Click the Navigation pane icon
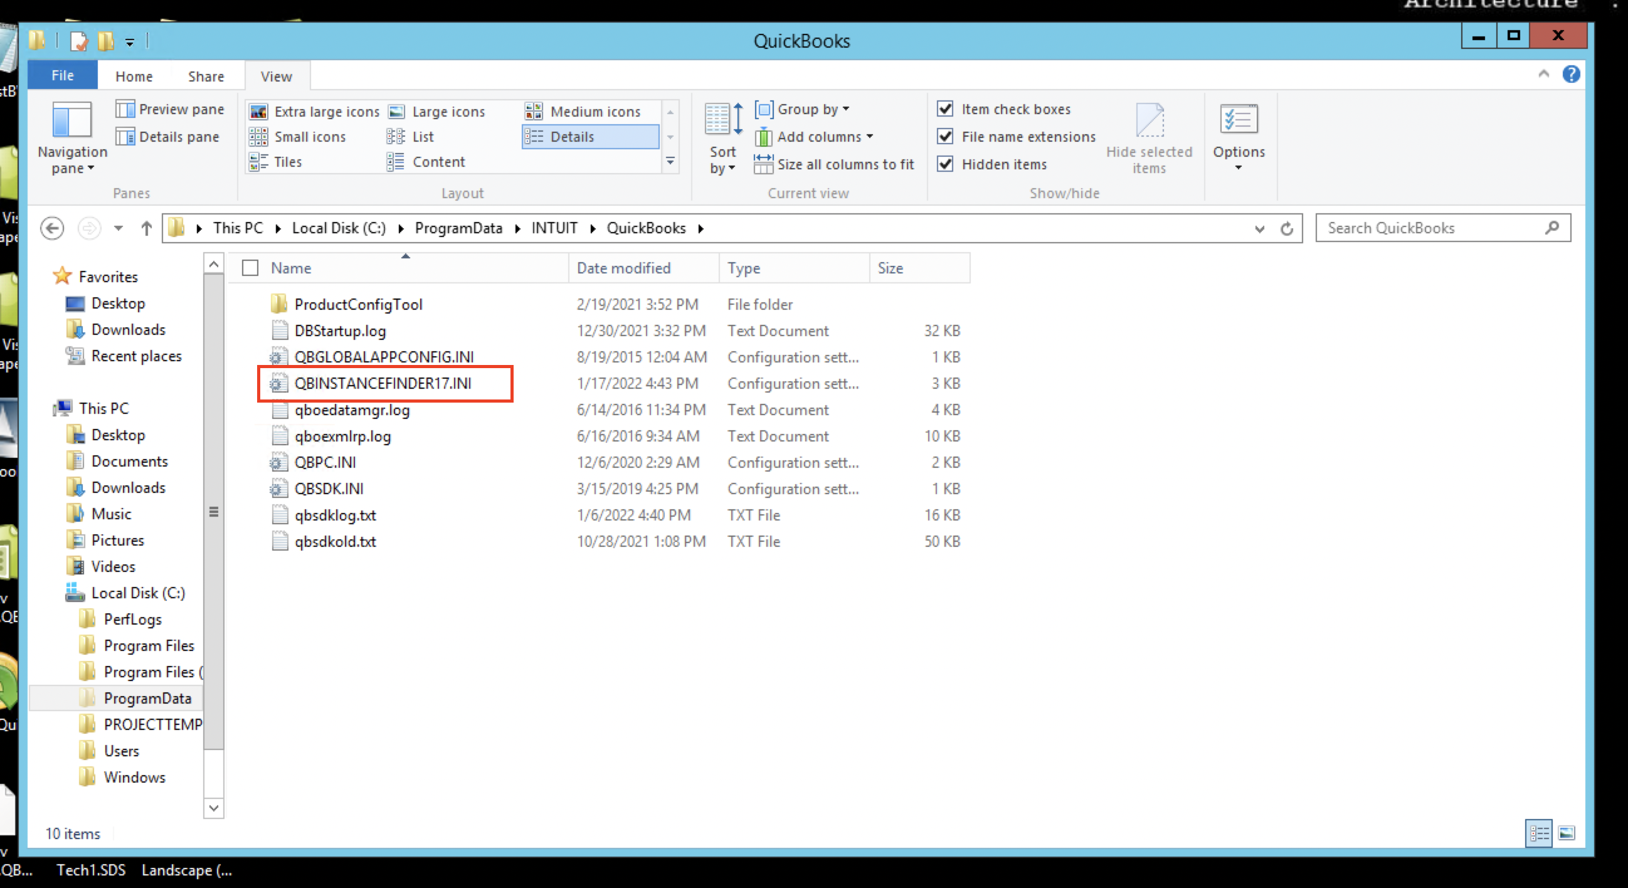Viewport: 1628px width, 888px height. [x=71, y=120]
